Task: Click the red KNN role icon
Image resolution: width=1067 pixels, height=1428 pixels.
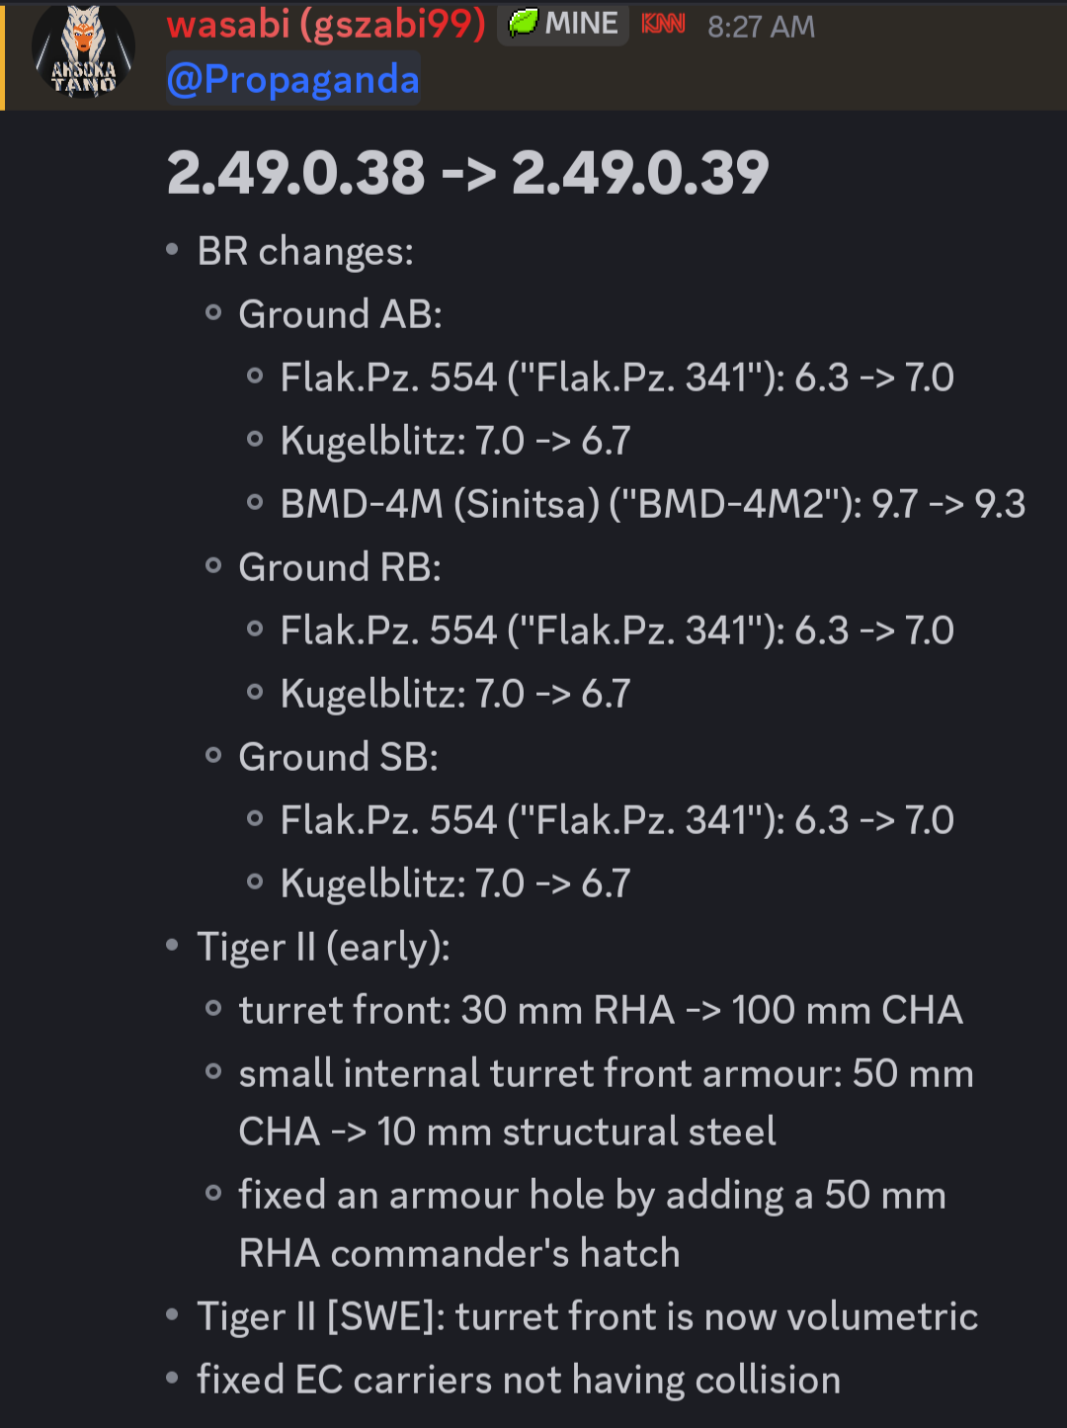Action: tap(663, 24)
